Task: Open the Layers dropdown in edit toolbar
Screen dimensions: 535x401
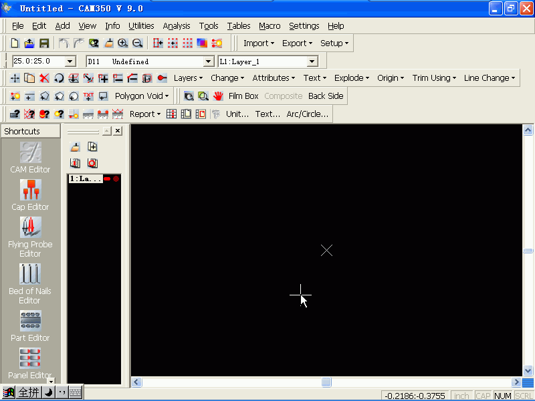Action: (188, 78)
